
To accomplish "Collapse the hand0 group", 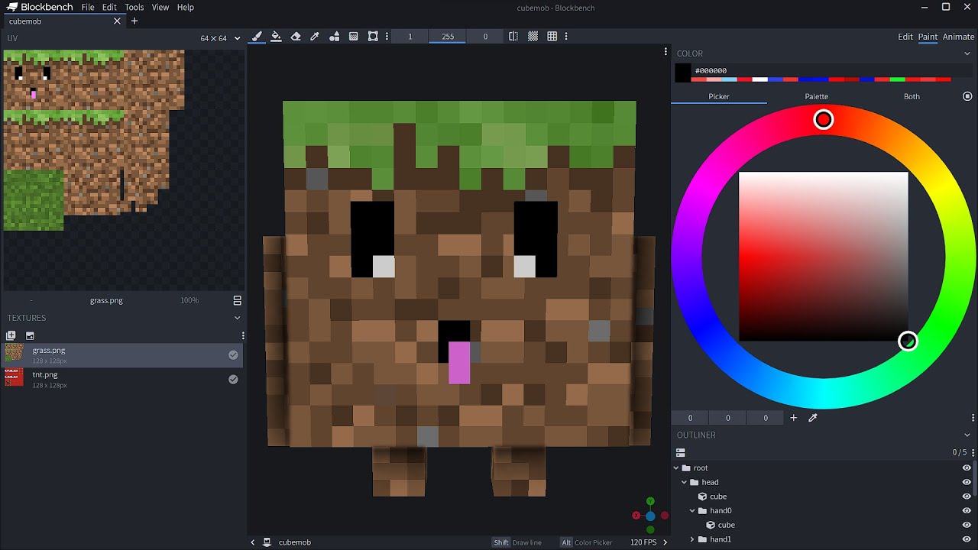I will pyautogui.click(x=693, y=511).
